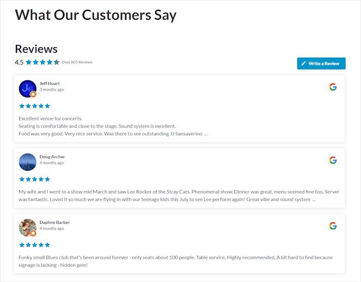Click Google icon on Daphne Barber's review
Viewport: 361px width, 282px height.
(333, 226)
